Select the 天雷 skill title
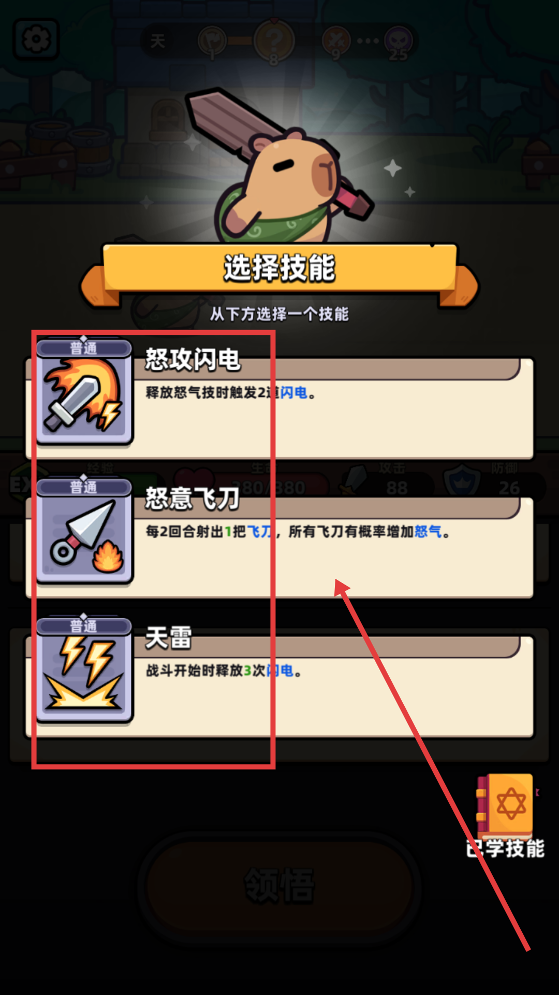This screenshot has width=559, height=995. point(169,637)
